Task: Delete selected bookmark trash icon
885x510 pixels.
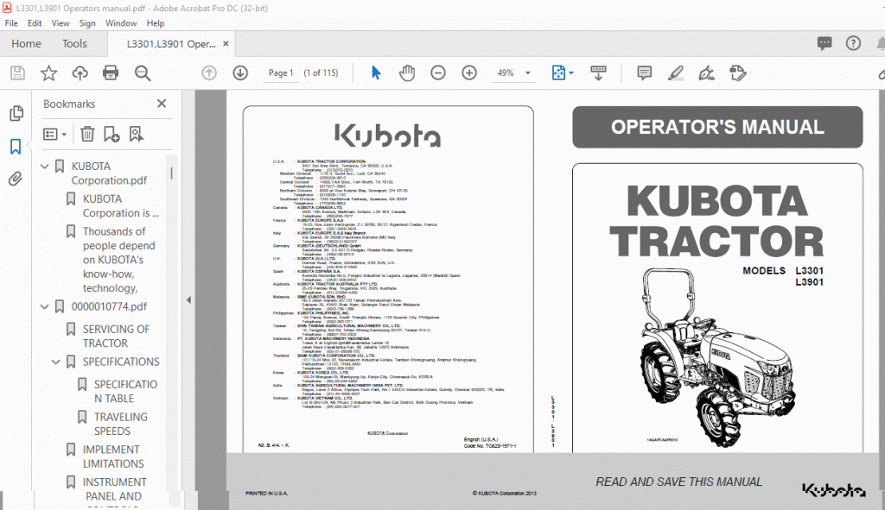Action: (x=87, y=134)
